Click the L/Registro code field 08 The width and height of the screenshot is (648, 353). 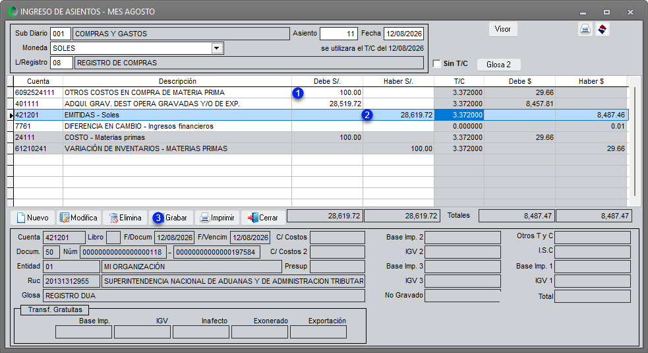point(61,63)
